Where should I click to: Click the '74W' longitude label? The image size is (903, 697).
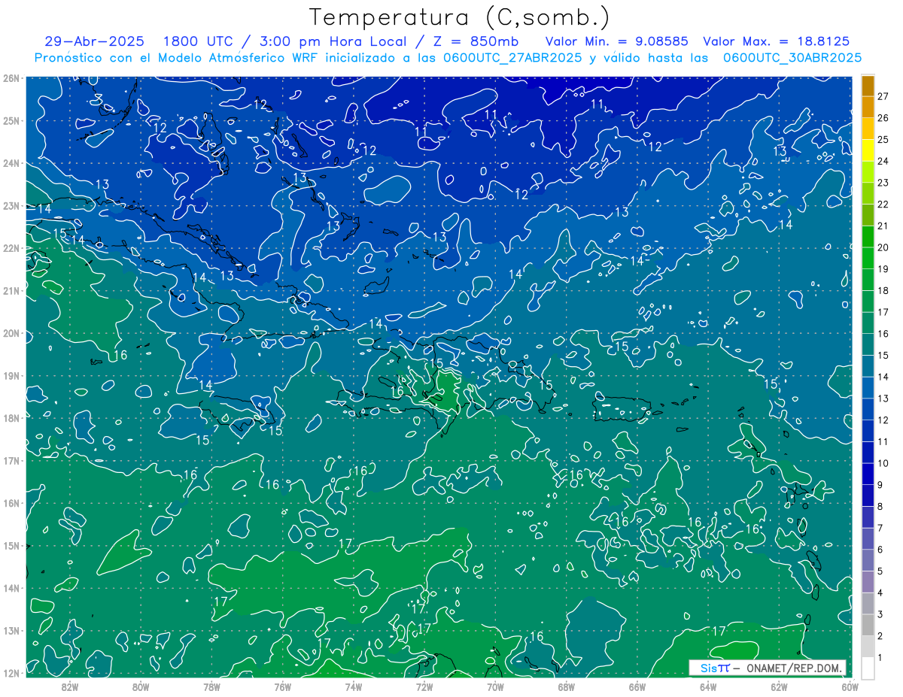(353, 686)
